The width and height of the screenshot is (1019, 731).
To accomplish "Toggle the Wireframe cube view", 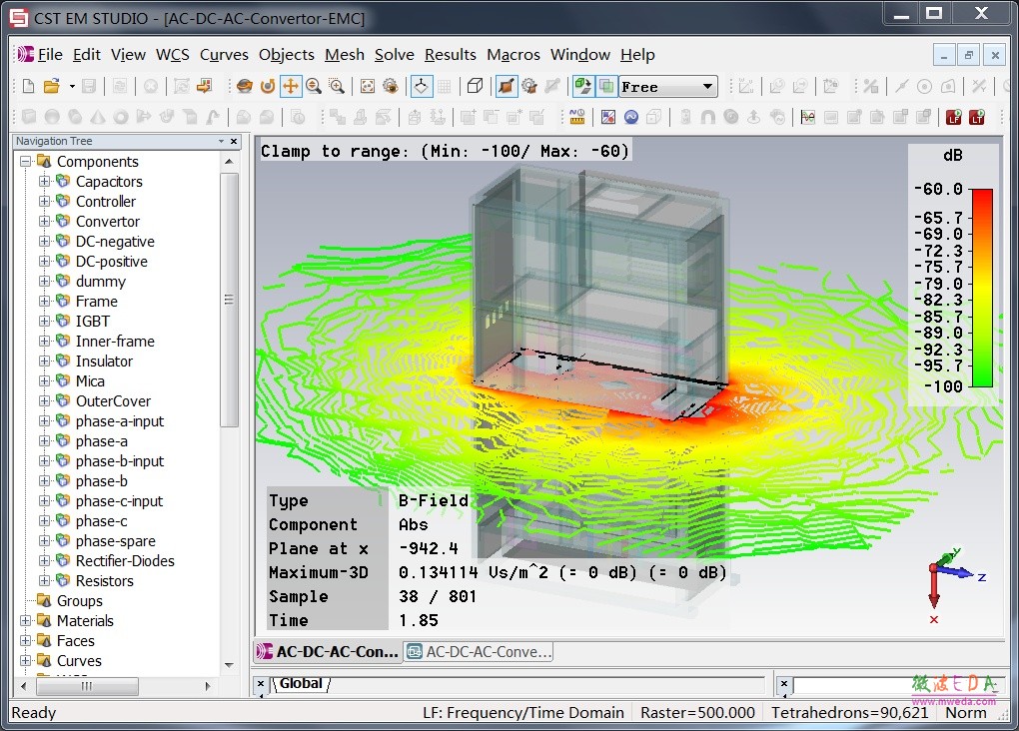I will 476,87.
